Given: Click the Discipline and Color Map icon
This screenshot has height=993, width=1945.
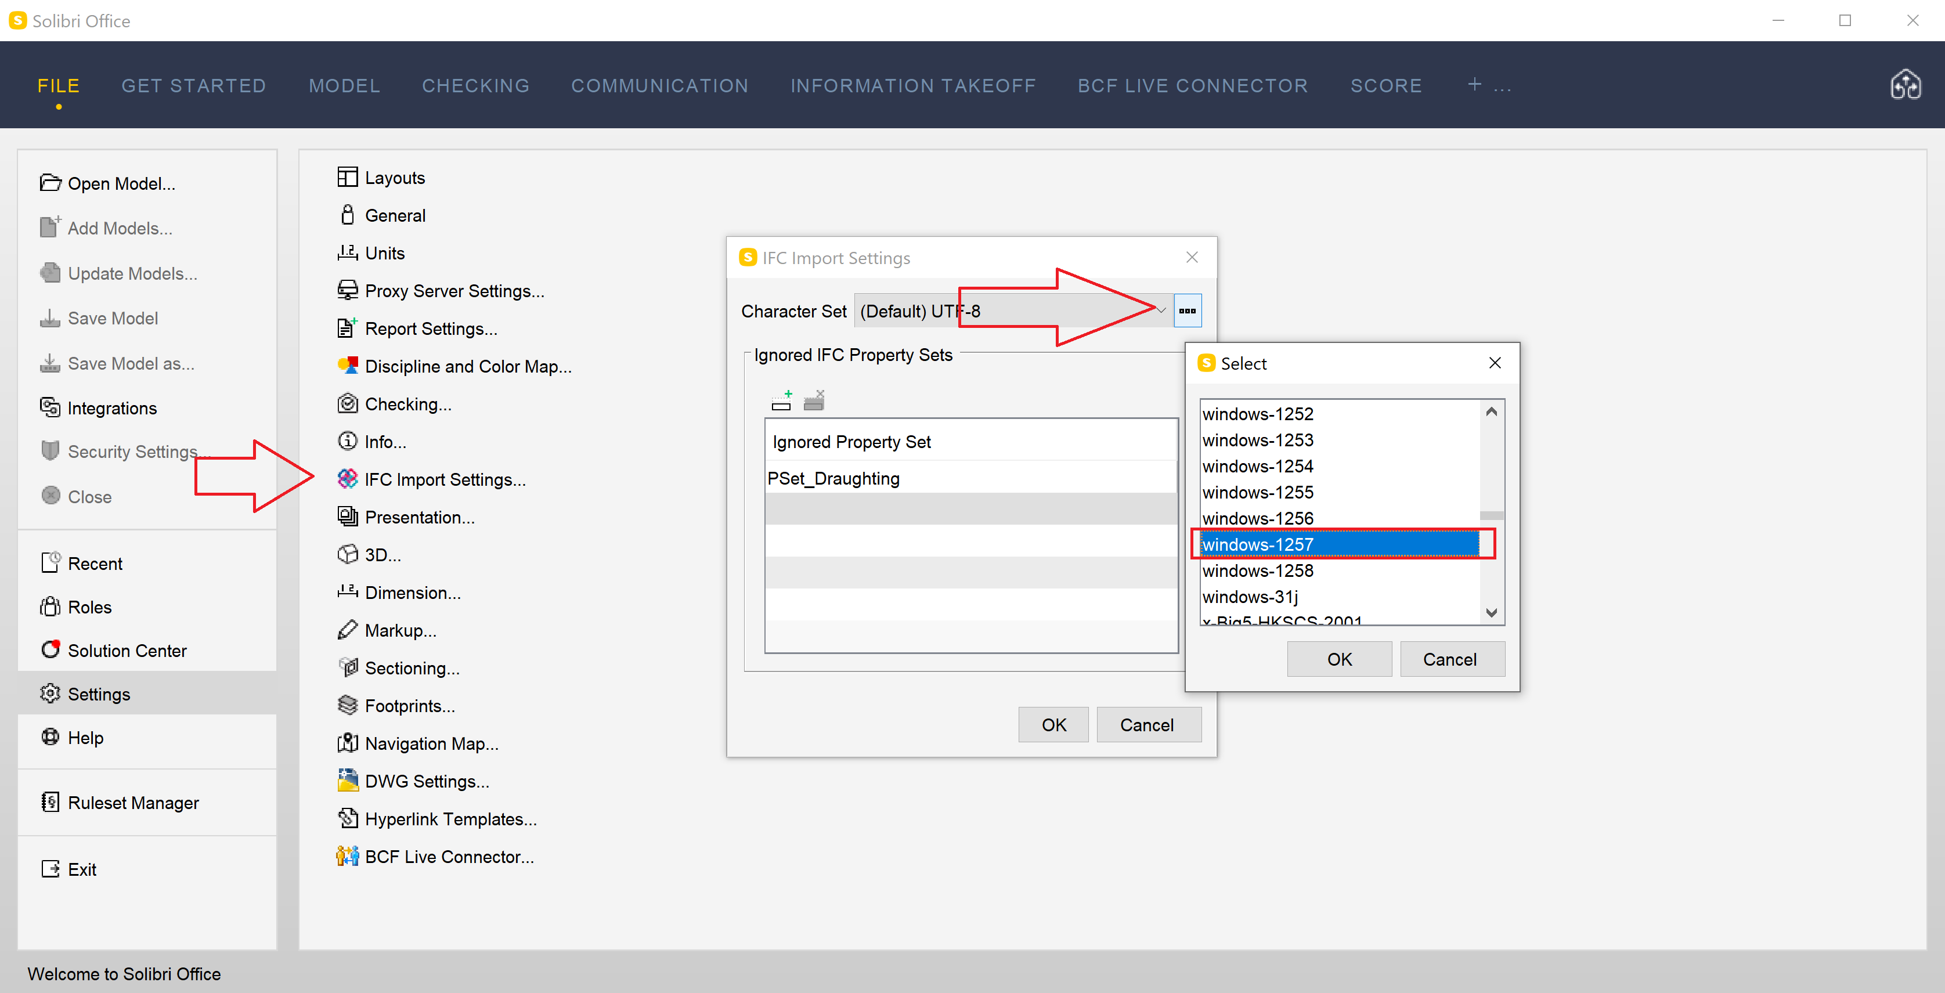Looking at the screenshot, I should [347, 366].
